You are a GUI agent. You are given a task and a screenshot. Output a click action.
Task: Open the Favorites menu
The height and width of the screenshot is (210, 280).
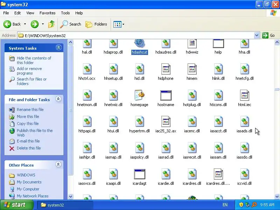pyautogui.click(x=48, y=13)
